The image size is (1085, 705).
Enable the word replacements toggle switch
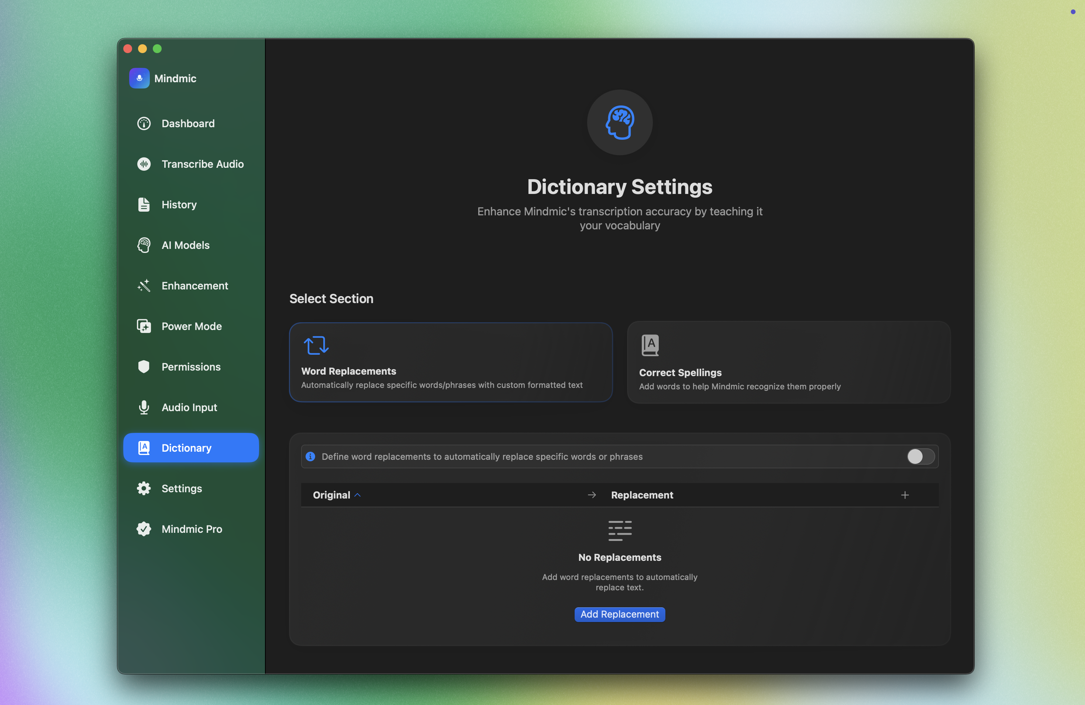920,456
